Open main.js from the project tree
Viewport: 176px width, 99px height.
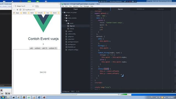click(72, 29)
